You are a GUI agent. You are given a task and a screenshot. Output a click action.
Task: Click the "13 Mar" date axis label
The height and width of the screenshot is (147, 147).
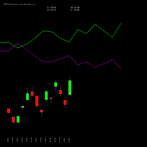tap(27, 140)
